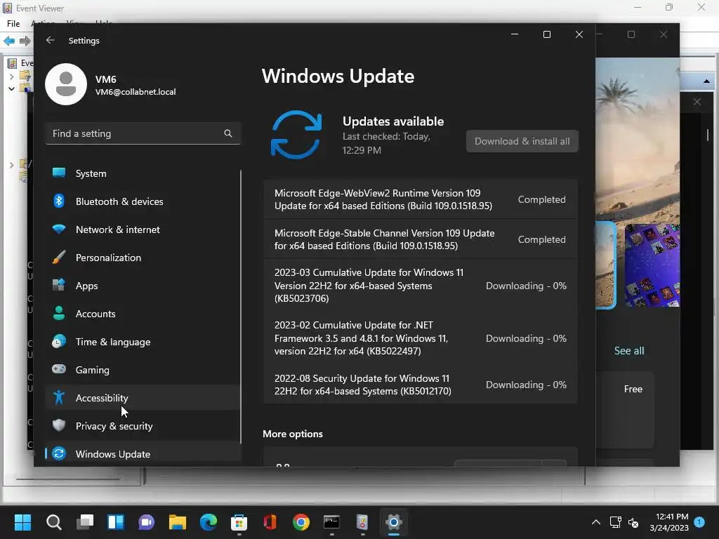Open File menu in Event Viewer

[x=13, y=23]
